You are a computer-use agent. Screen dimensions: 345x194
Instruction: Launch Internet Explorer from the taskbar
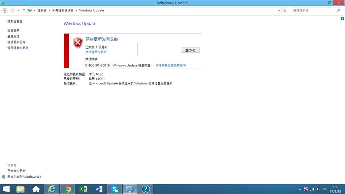[x=52, y=189]
